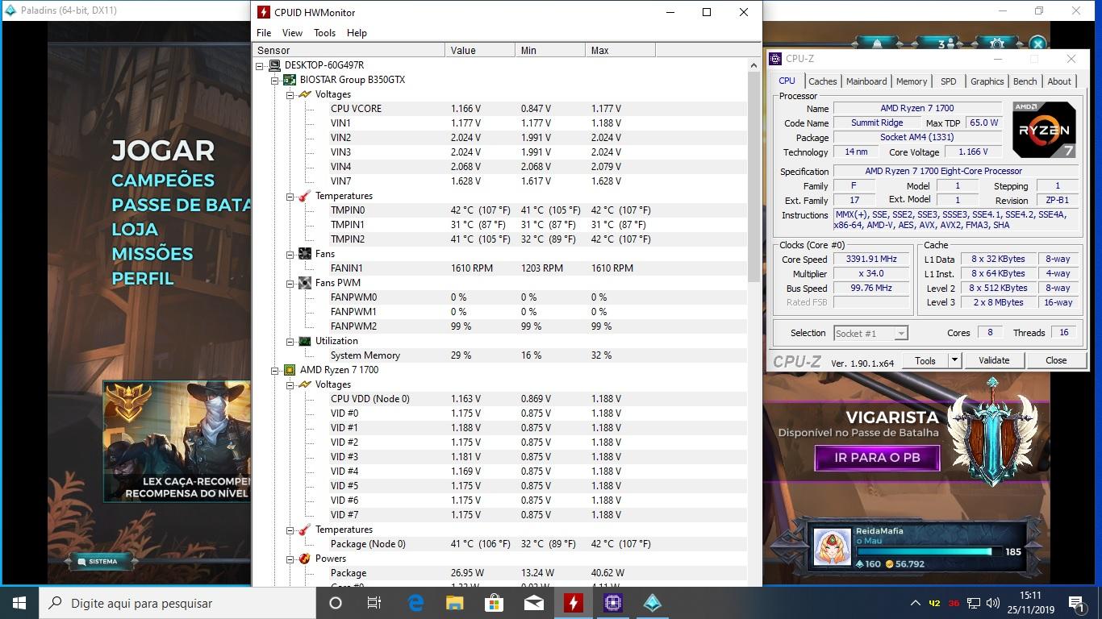This screenshot has height=619, width=1102.
Task: Click the flame icon beside the Powers node
Action: pyautogui.click(x=305, y=559)
